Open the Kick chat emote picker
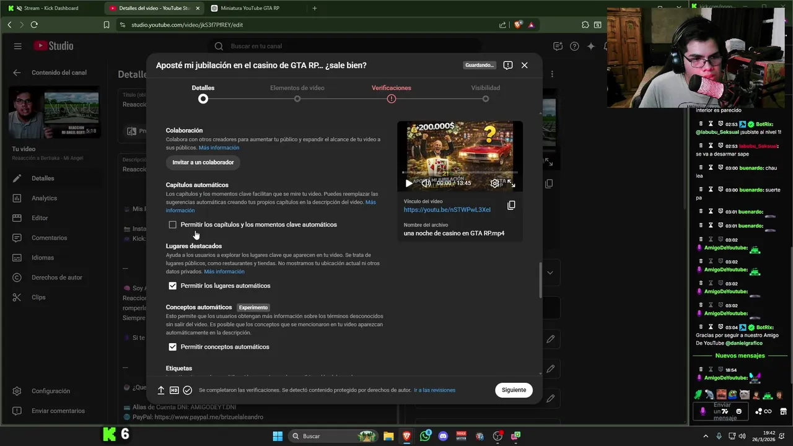This screenshot has width=793, height=446. click(x=738, y=411)
